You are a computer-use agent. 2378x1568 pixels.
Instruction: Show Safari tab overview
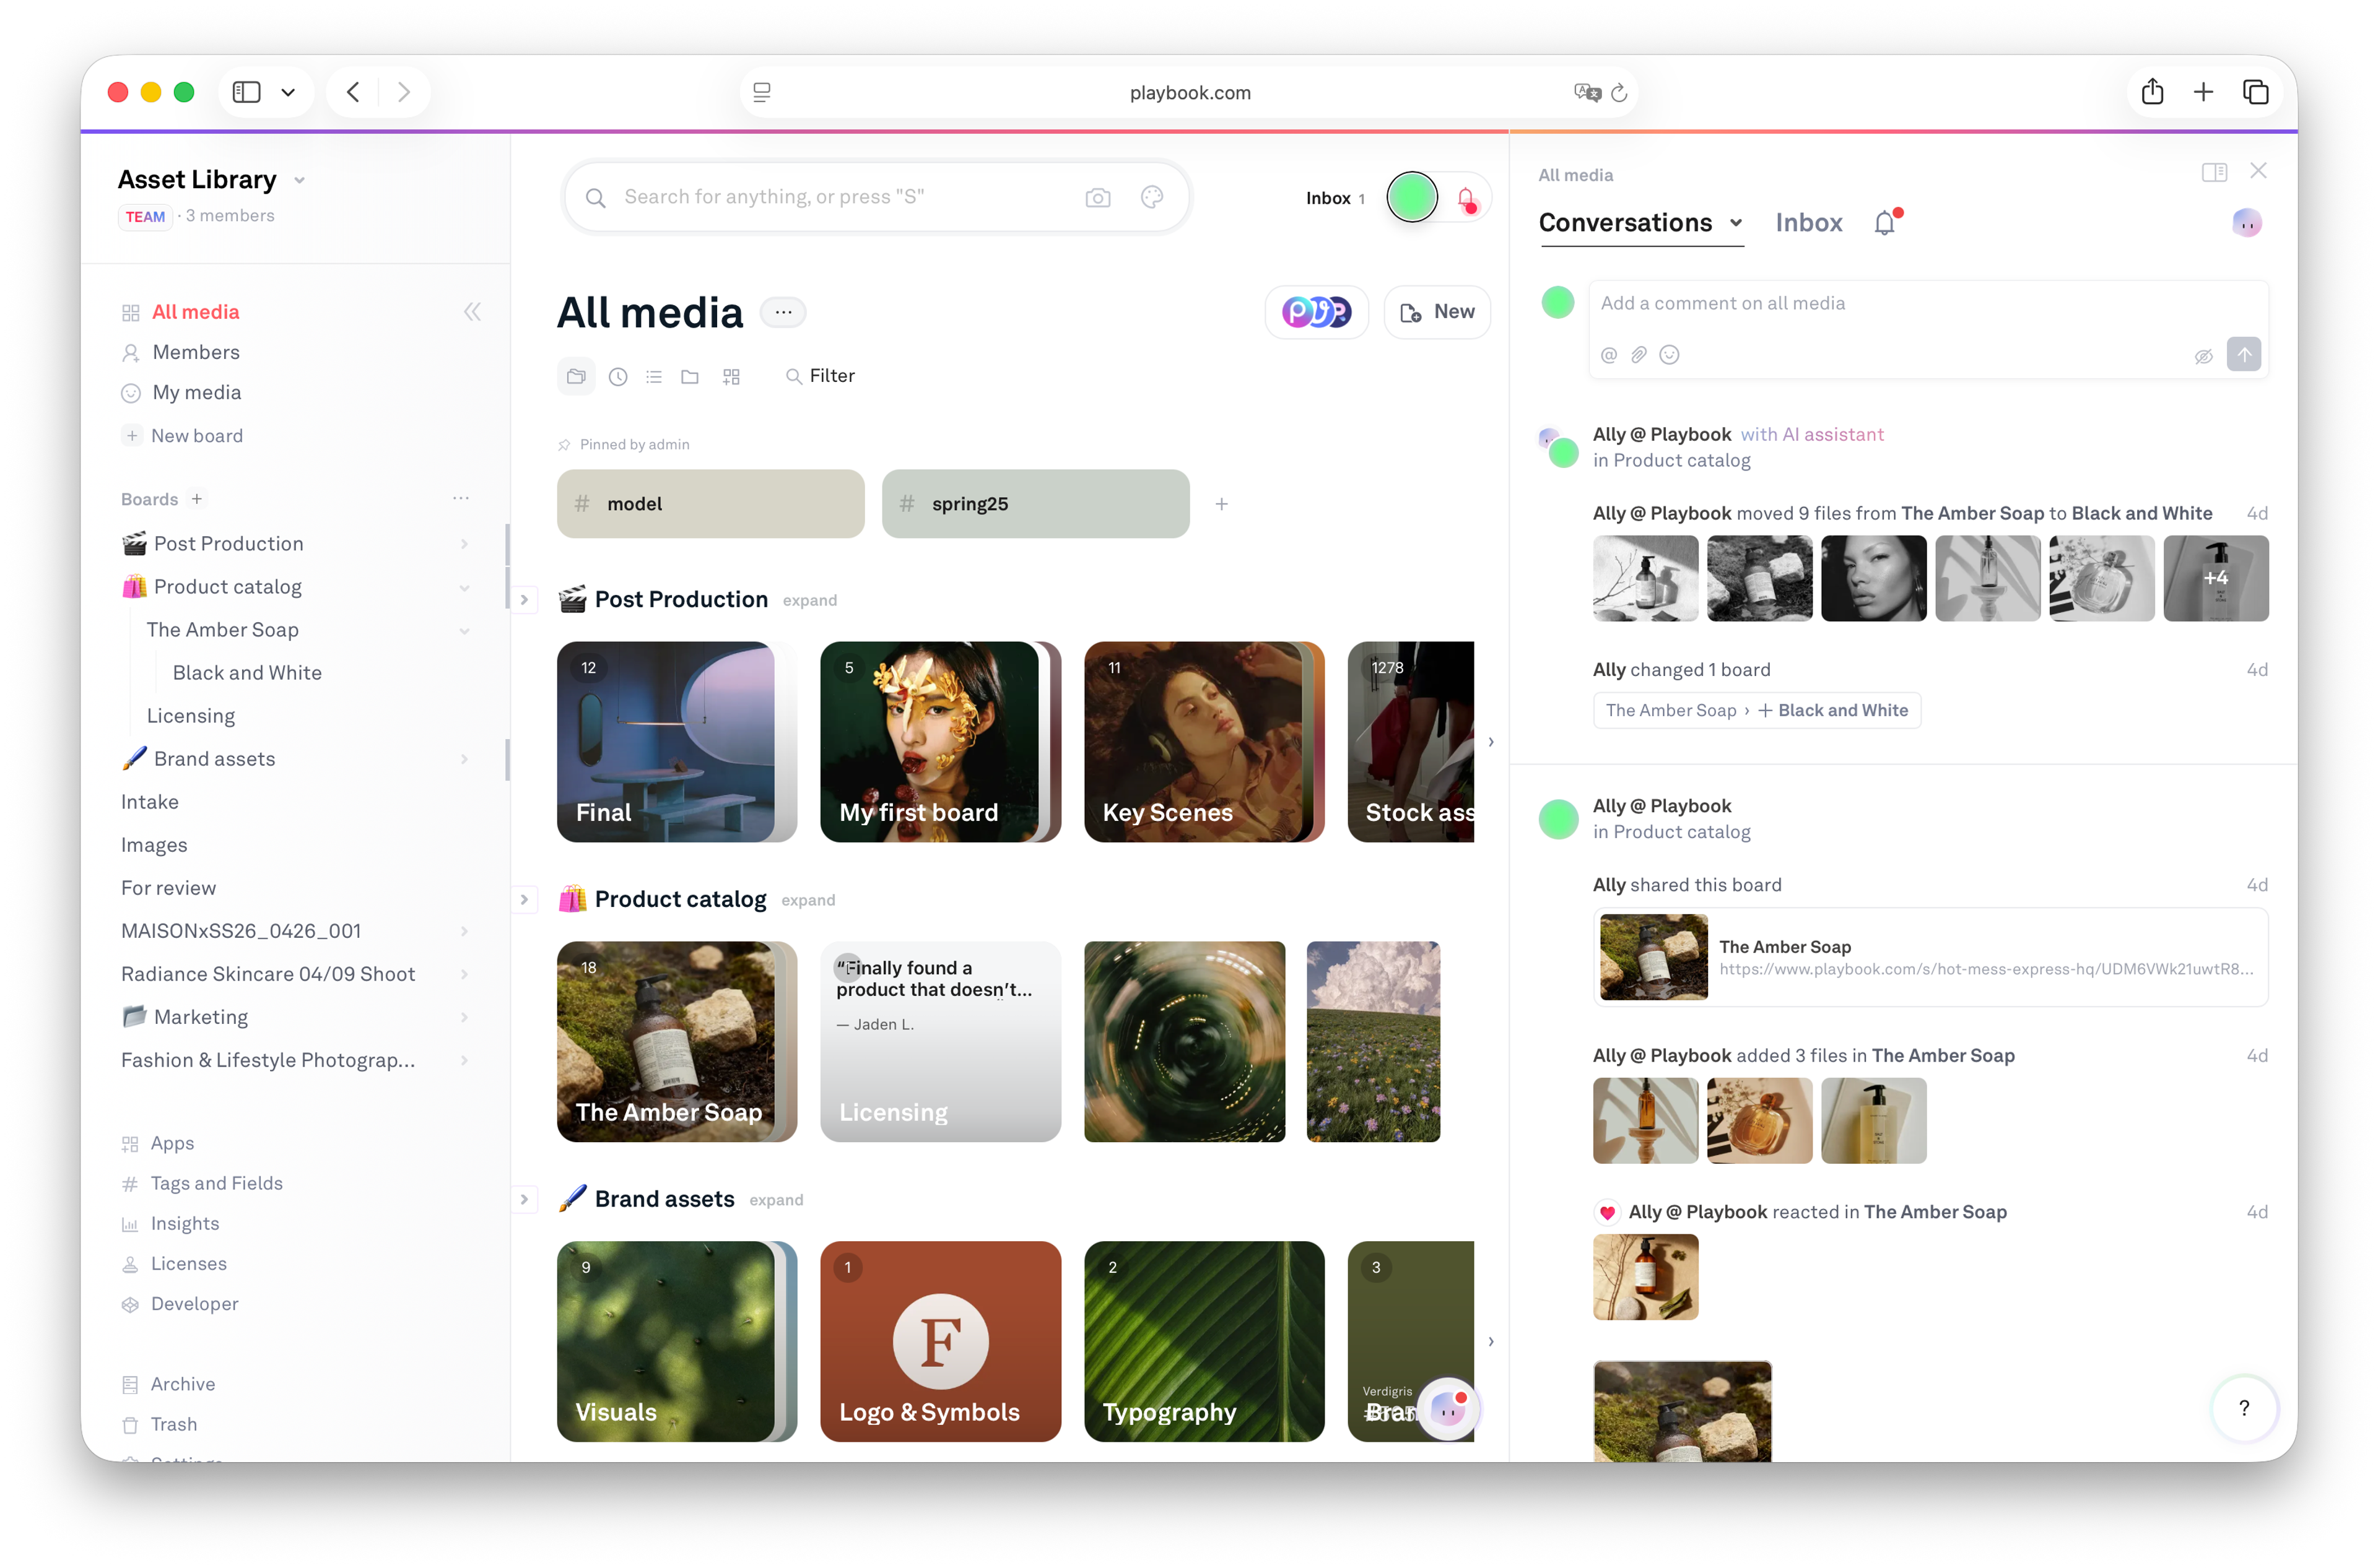[x=2255, y=92]
